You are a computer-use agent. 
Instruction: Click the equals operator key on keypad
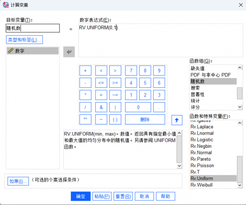(101, 95)
